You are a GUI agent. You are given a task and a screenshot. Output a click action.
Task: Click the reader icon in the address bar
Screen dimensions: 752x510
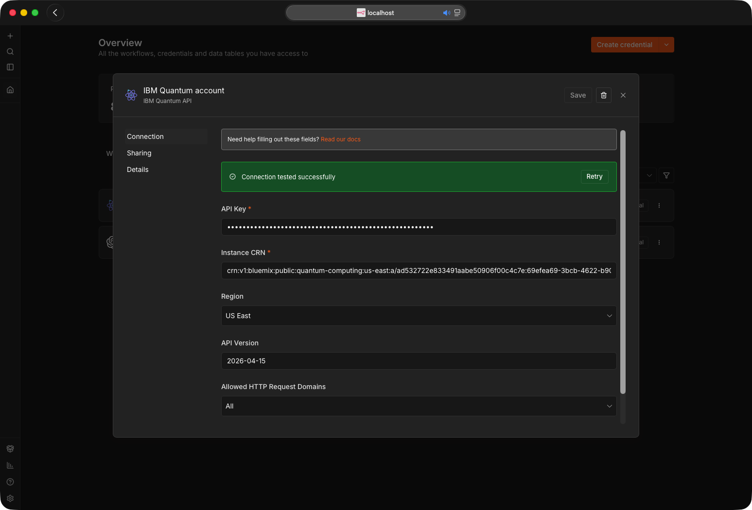point(457,13)
